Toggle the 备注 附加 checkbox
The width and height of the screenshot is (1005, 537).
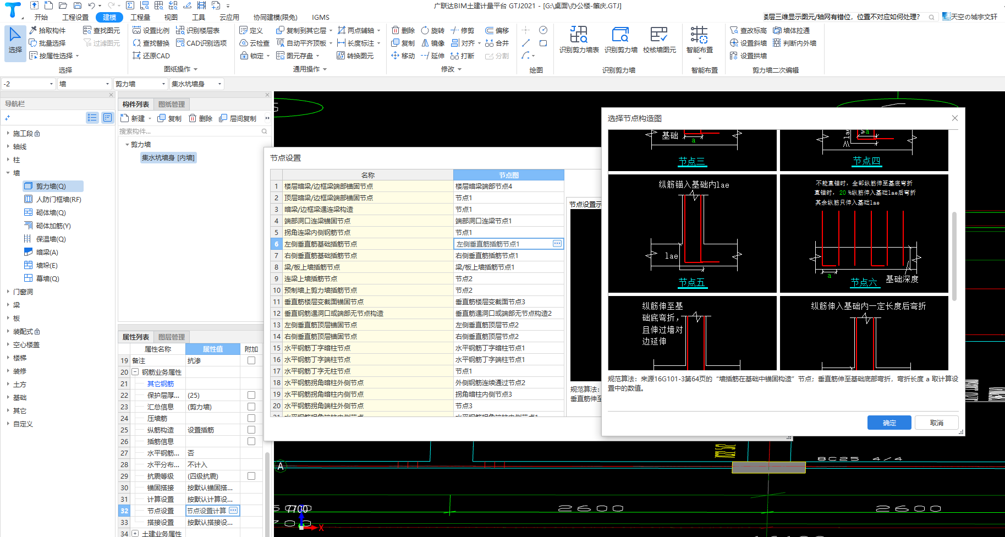251,360
